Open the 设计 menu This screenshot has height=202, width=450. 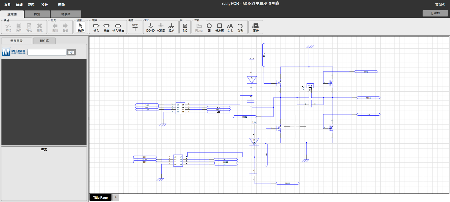[x=45, y=5]
